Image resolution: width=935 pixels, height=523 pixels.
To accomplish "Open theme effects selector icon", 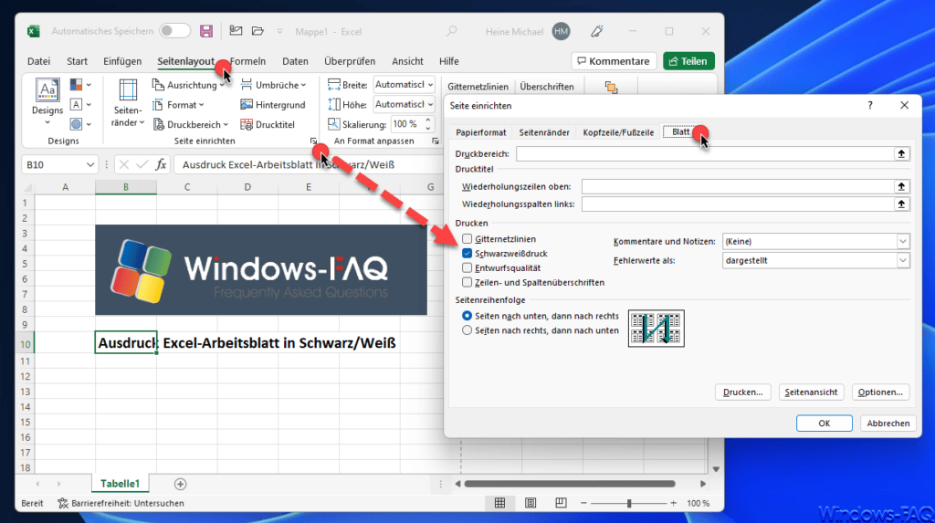I will tap(80, 124).
